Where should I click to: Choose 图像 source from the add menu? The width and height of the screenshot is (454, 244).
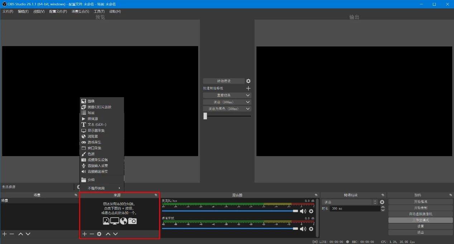(x=102, y=101)
